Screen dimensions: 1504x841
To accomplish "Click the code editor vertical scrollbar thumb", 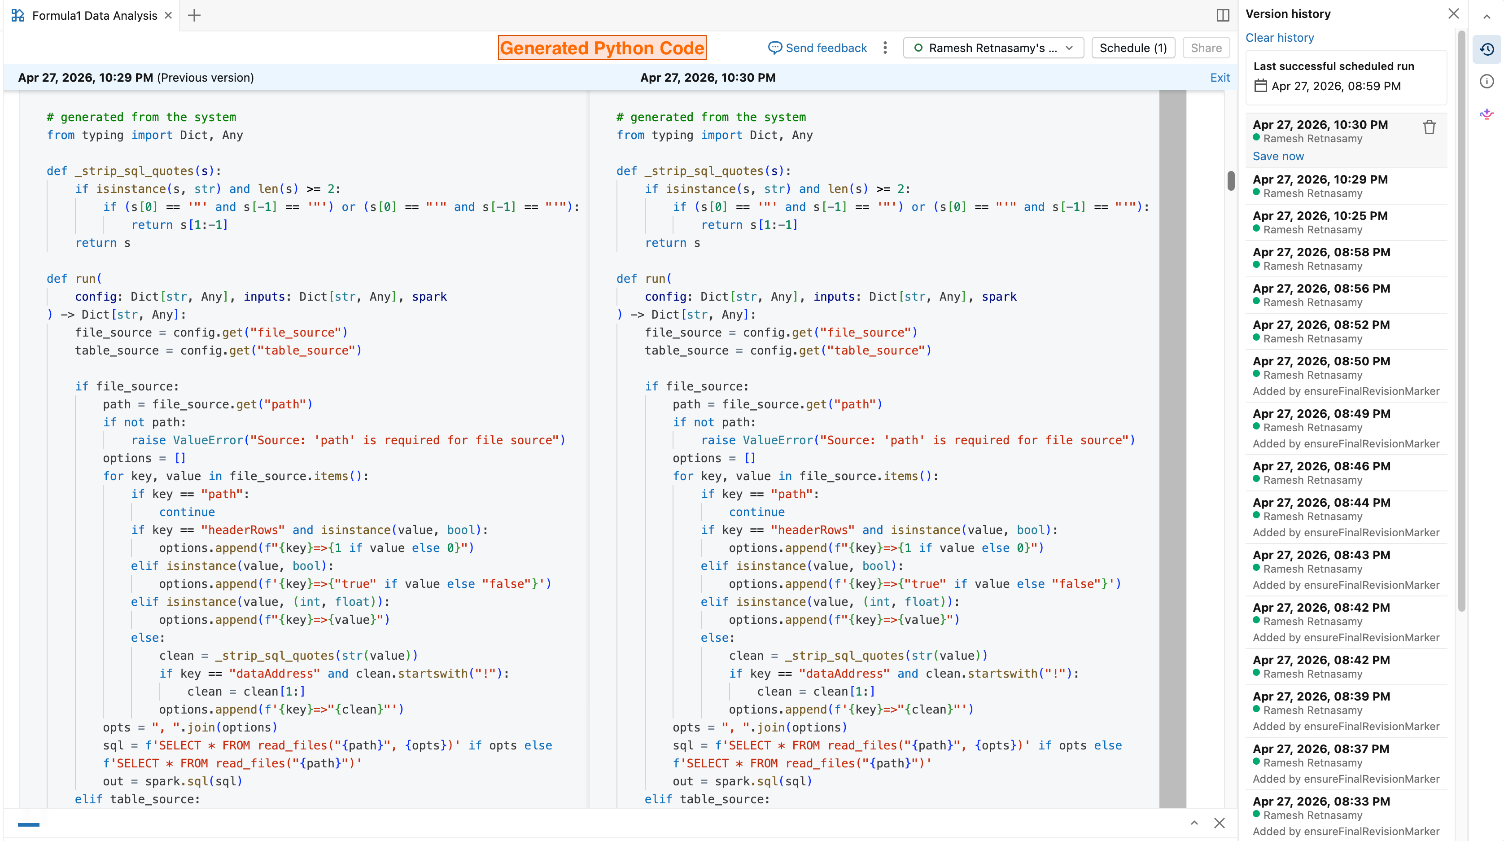I will 1231,180.
